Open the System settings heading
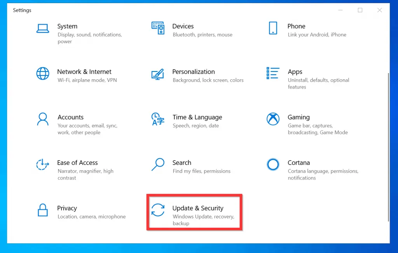398x253 pixels. 67,26
